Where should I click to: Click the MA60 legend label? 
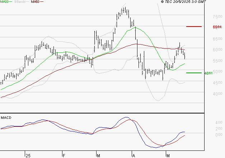[35, 2]
